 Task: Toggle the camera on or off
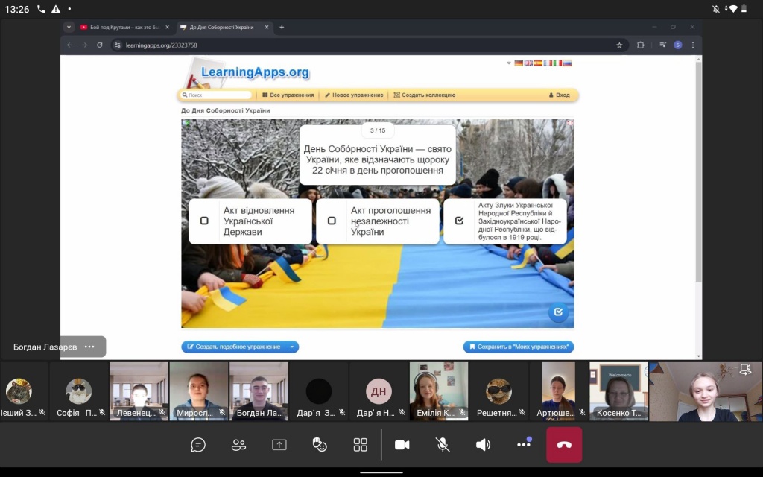click(x=402, y=445)
